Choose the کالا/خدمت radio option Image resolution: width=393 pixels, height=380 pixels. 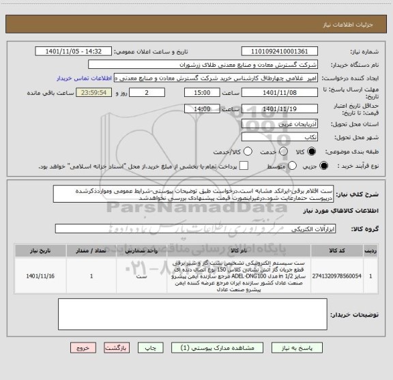coord(248,151)
